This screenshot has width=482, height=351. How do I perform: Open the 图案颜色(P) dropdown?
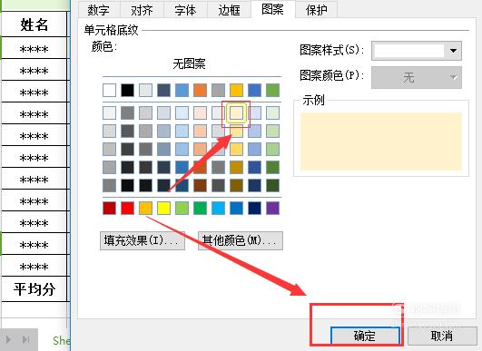417,77
